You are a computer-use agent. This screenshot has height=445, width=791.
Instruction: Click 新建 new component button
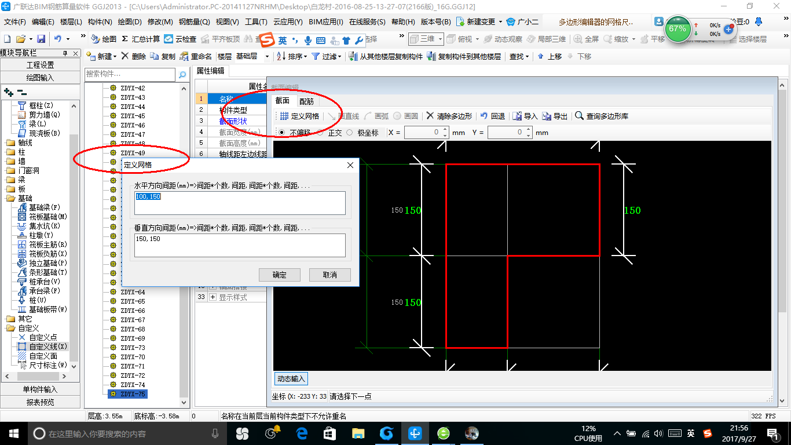click(x=101, y=56)
